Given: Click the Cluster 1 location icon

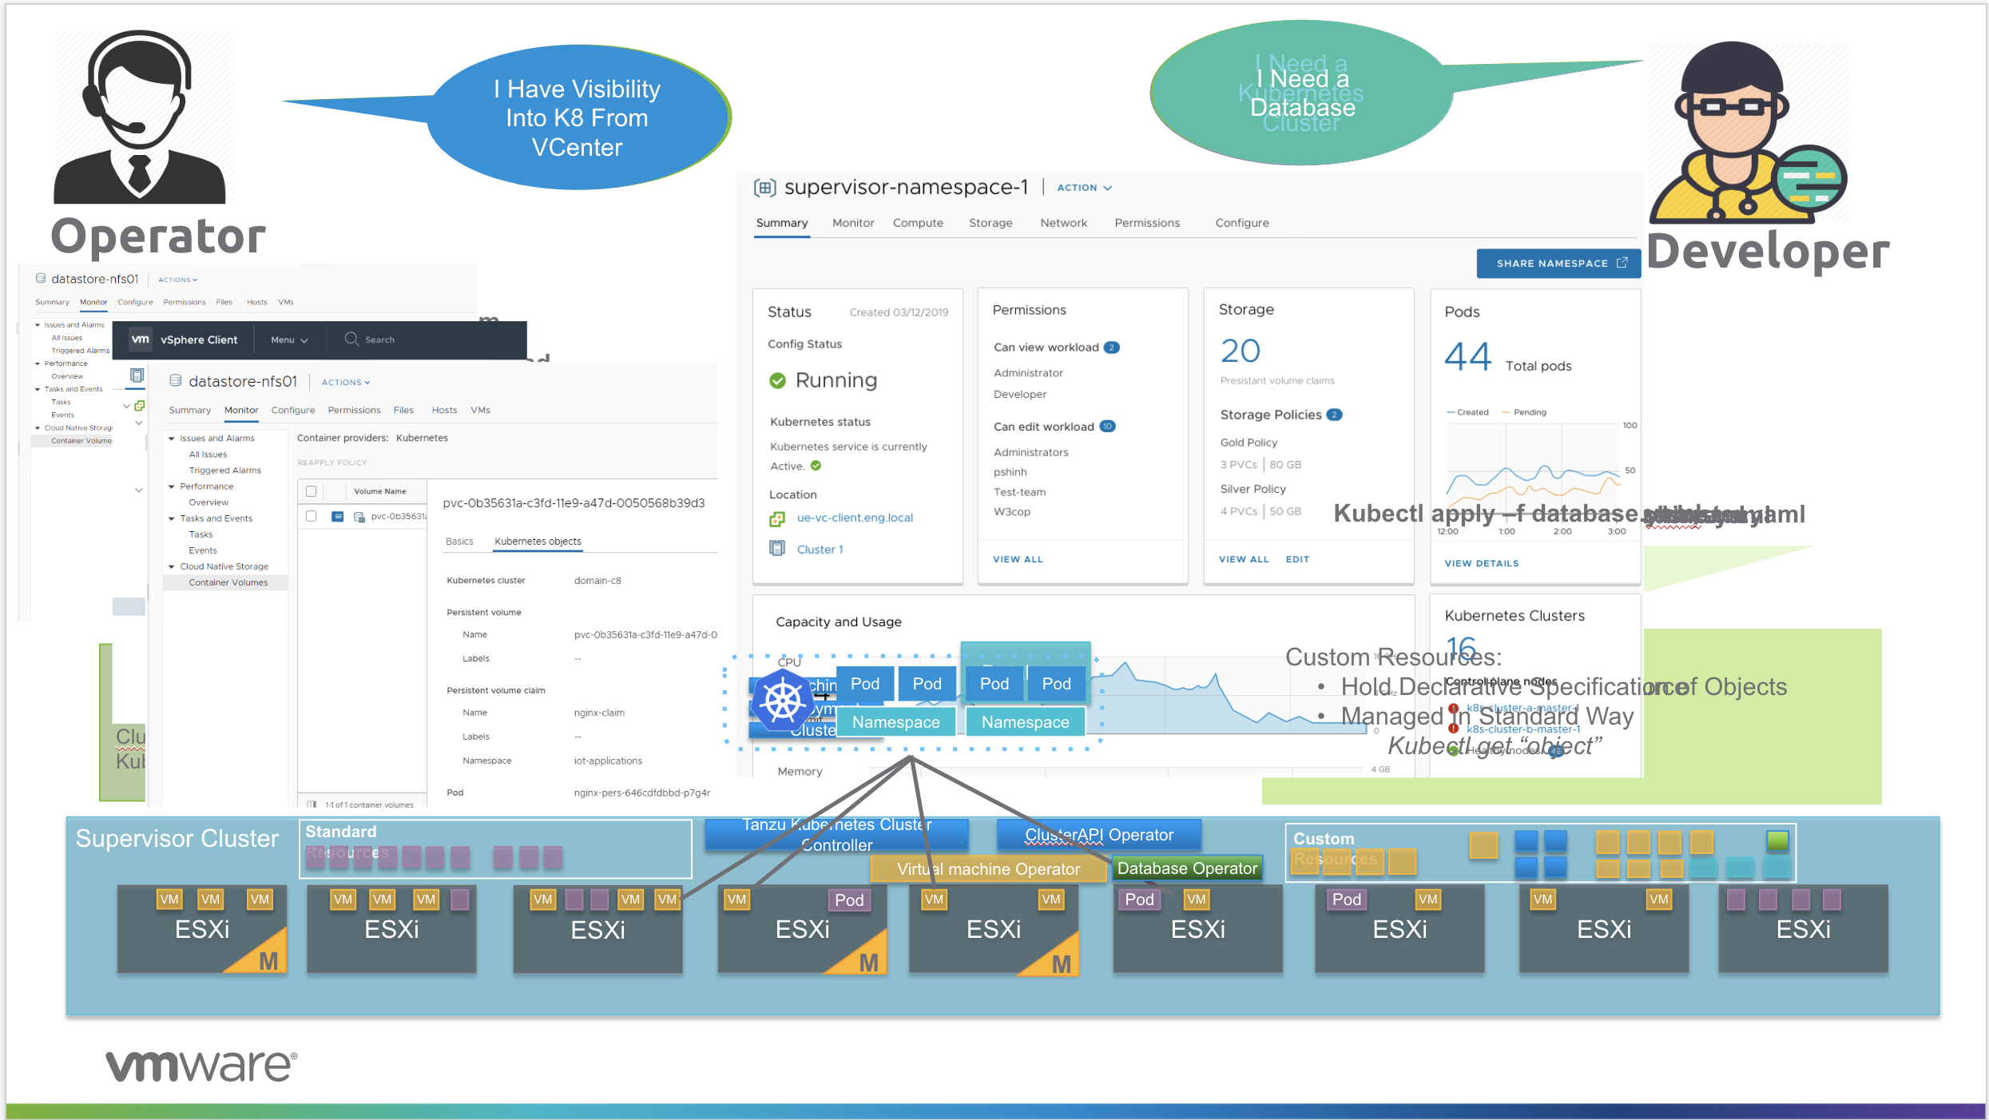Looking at the screenshot, I should [776, 549].
